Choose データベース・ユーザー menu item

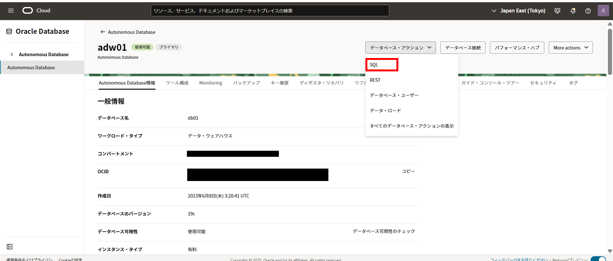pyautogui.click(x=412, y=95)
